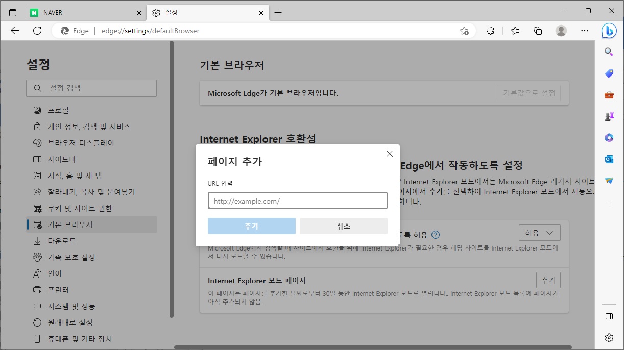Image resolution: width=624 pixels, height=350 pixels.
Task: Click the Edge logo in address bar
Action: pyautogui.click(x=65, y=31)
